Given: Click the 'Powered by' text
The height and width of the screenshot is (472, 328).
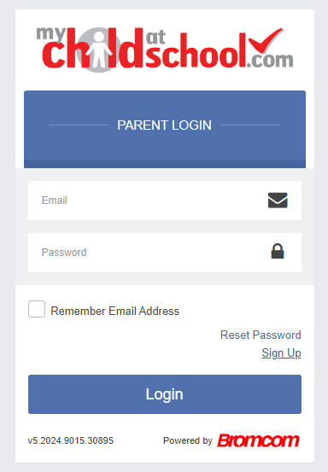Looking at the screenshot, I should (188, 440).
